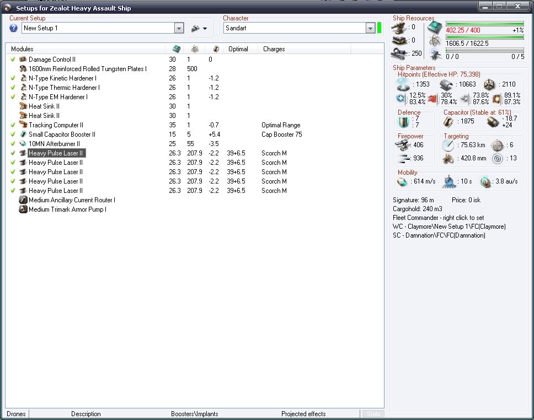
Task: Click the WC - Claymore fleet booster line
Action: pos(449,227)
